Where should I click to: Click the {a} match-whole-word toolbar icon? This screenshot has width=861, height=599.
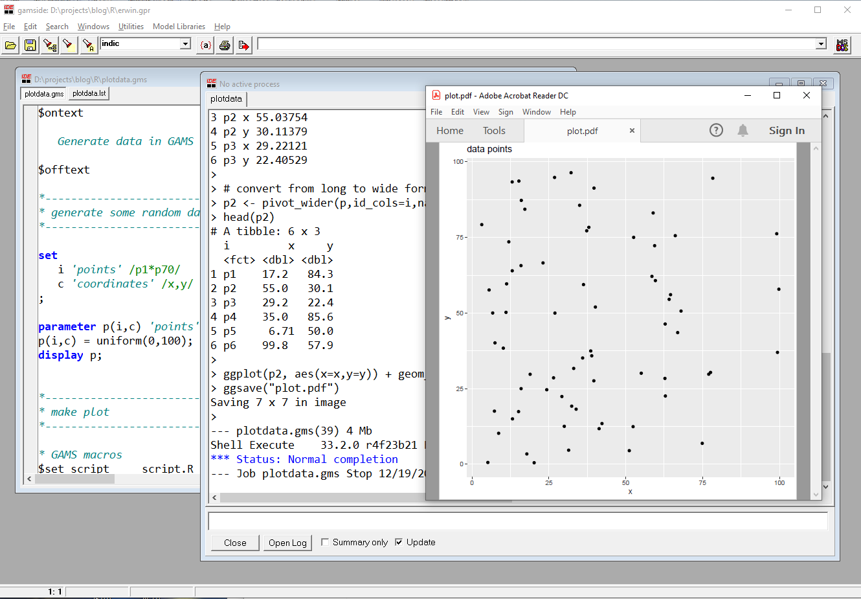(205, 44)
